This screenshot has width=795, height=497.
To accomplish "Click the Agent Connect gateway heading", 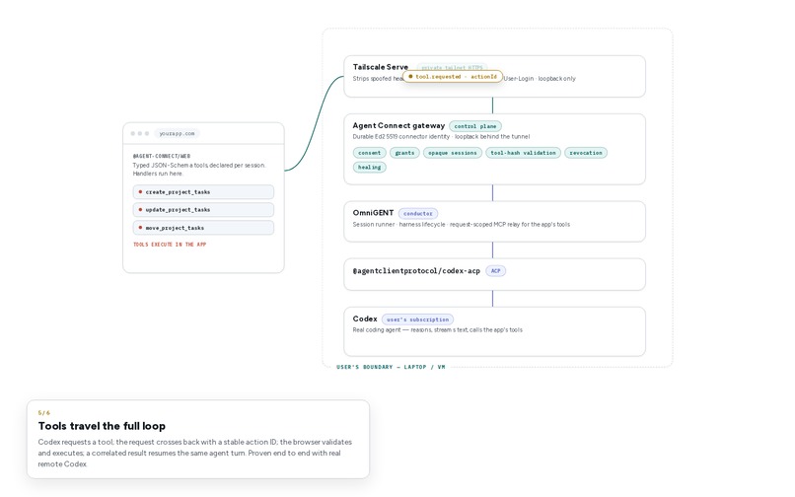I will pyautogui.click(x=398, y=125).
